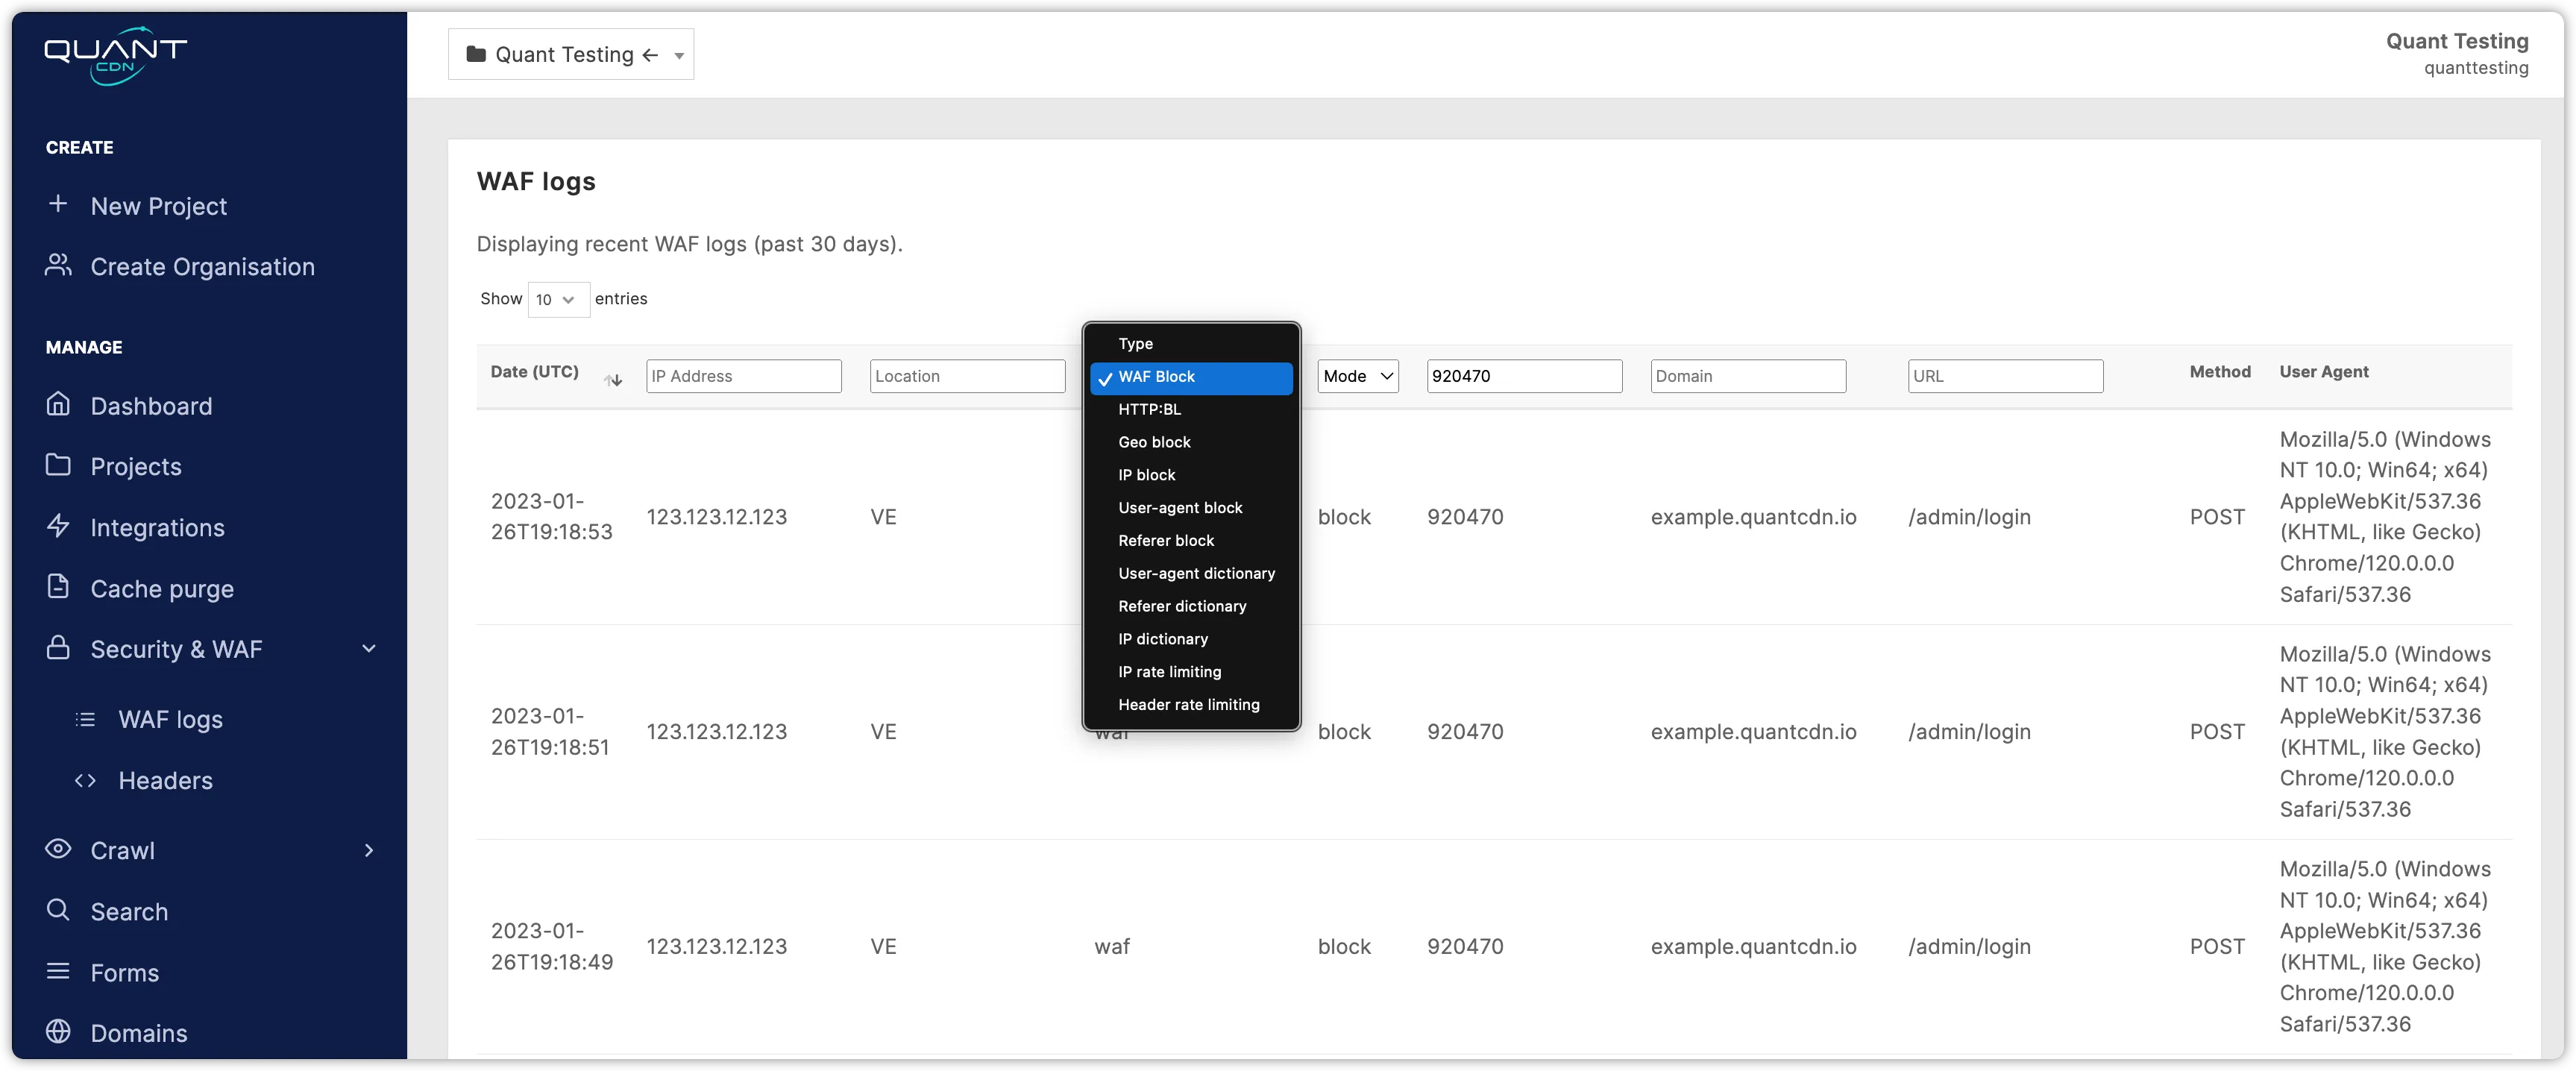Click Create Organisation in the sidebar

pos(202,267)
